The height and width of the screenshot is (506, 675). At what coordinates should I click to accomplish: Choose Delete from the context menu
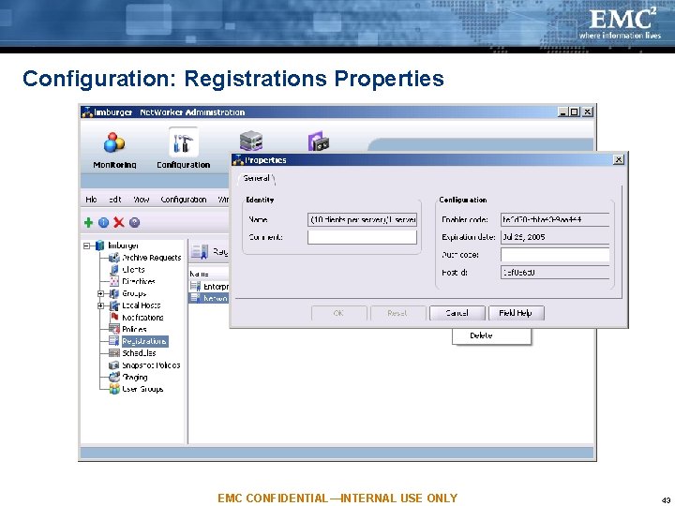(x=481, y=335)
